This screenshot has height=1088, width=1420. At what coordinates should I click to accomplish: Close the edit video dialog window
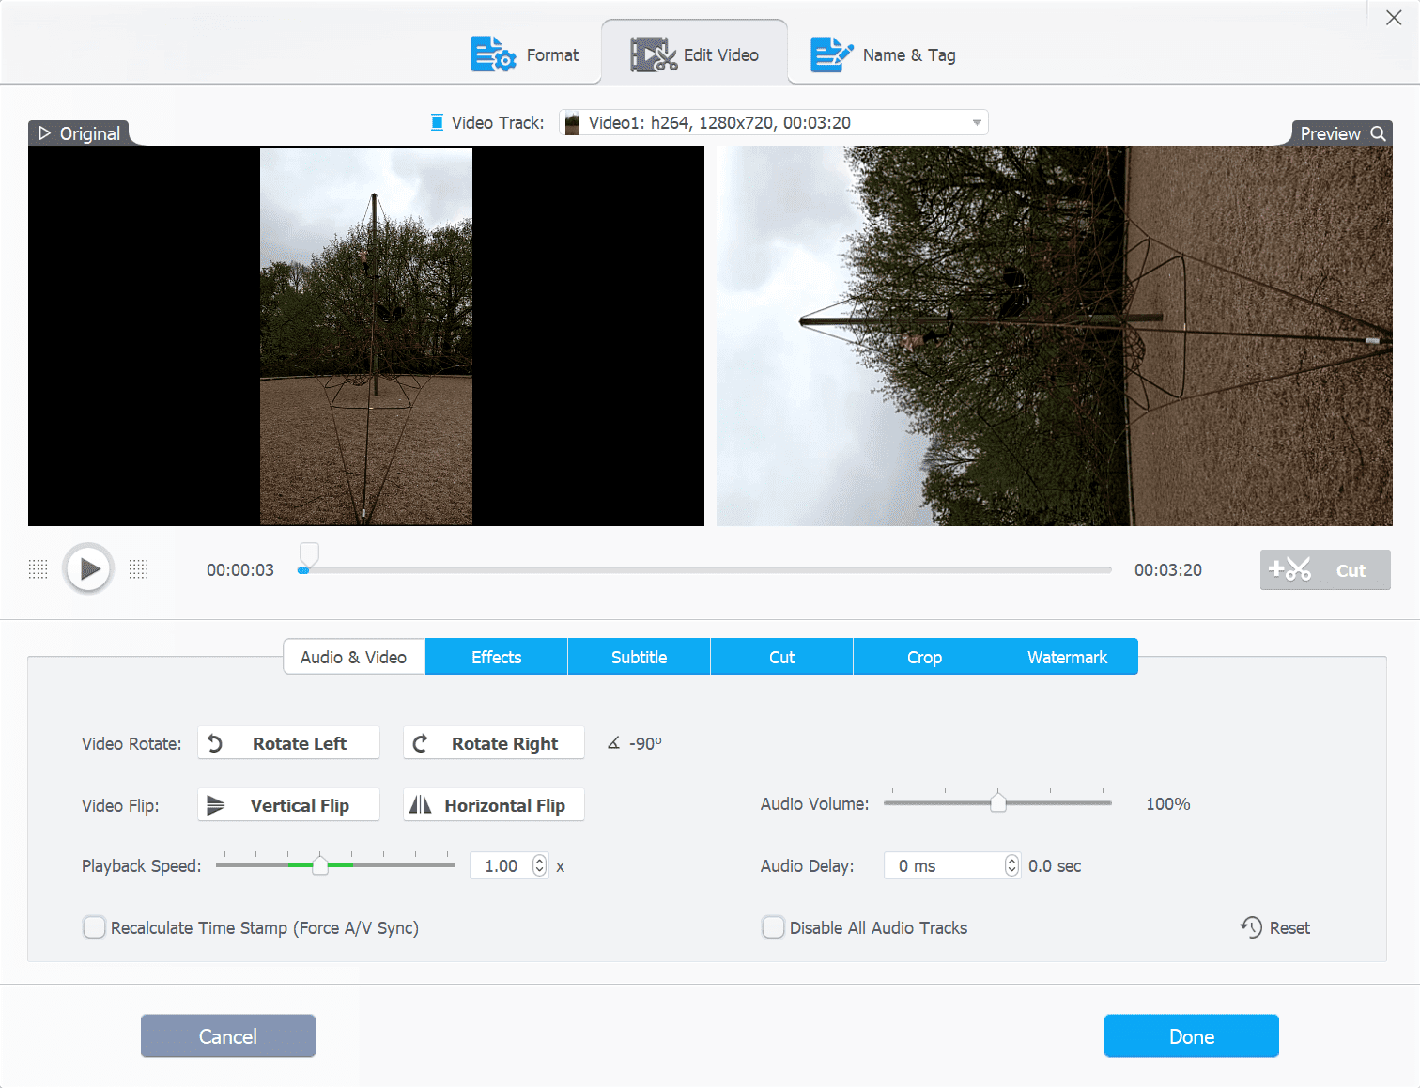click(x=1394, y=18)
